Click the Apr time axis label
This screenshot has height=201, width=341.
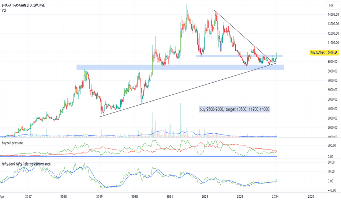pyautogui.click(x=2, y=197)
